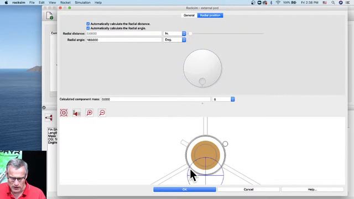Open the View menu
354x199 pixels.
tap(52, 2)
